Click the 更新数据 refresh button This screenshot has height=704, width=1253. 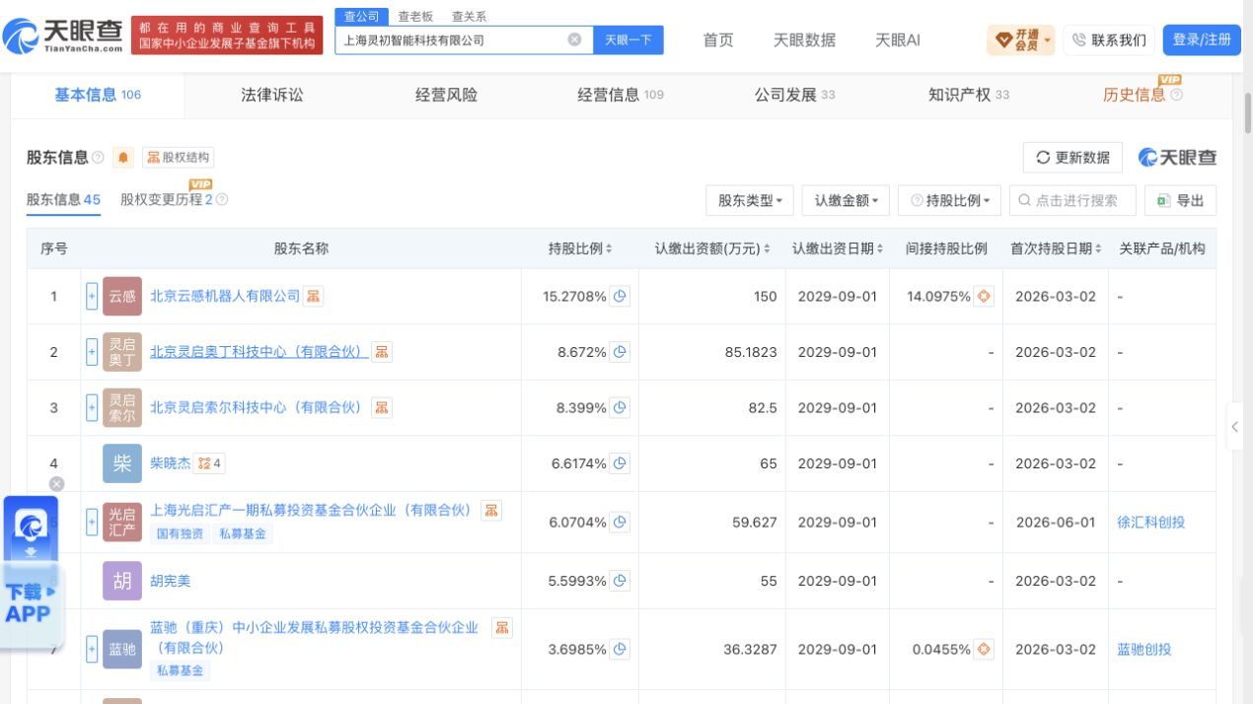click(1073, 158)
